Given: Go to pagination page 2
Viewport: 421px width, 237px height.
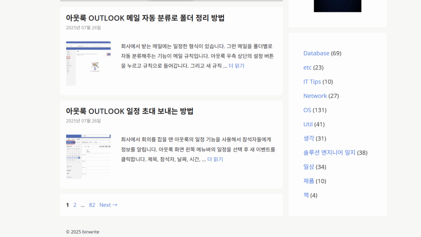Looking at the screenshot, I should (75, 205).
